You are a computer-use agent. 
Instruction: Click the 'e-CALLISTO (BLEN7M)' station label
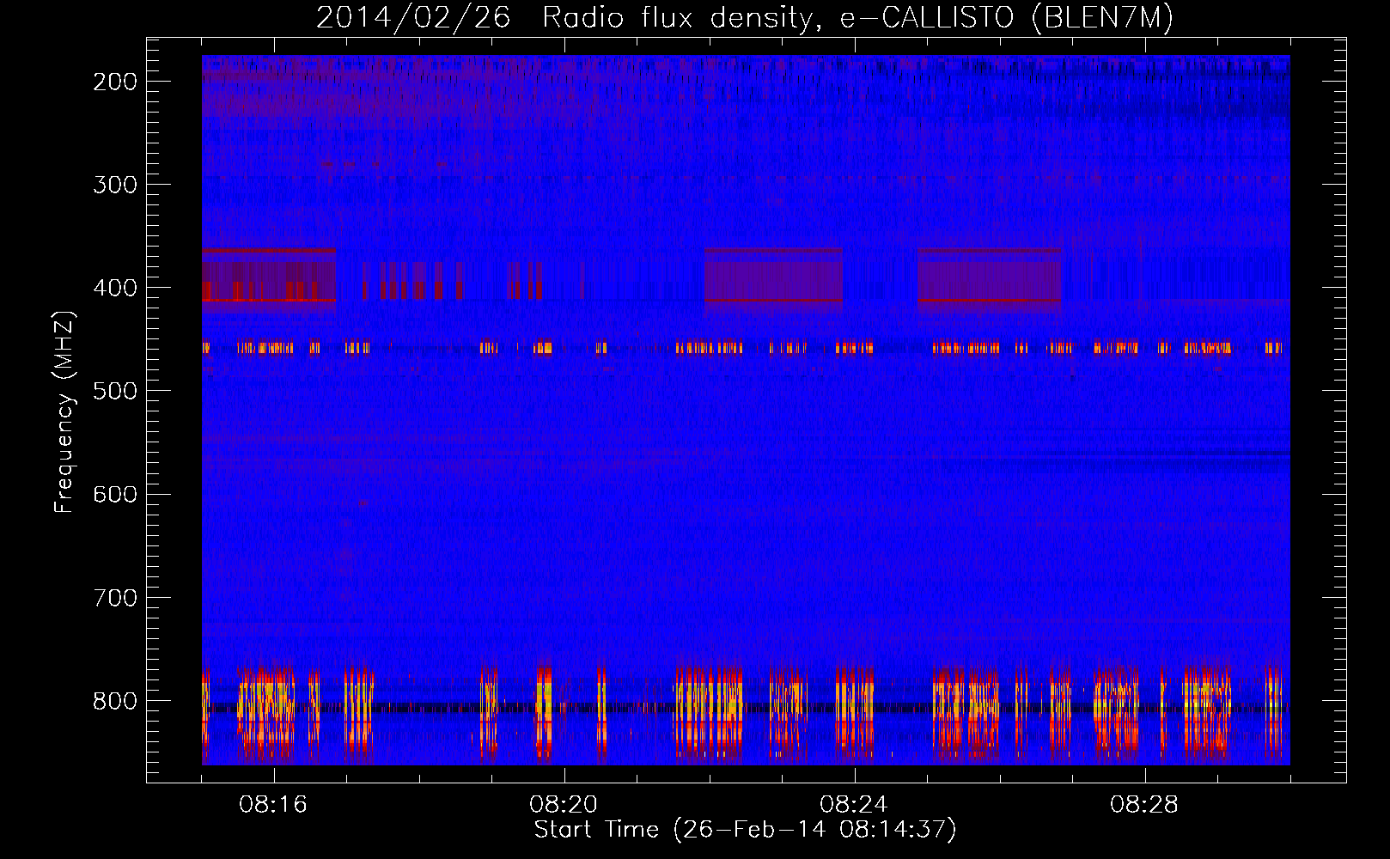[x=1006, y=18]
